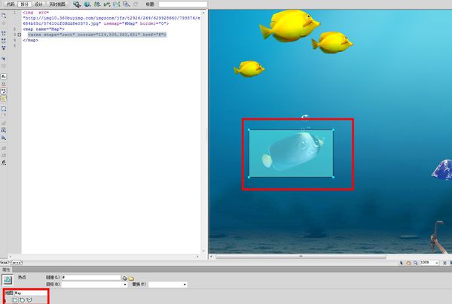This screenshot has width=452, height=304.
Task: Click the collapse selection icon in the coding toolbar
Action: coord(4,41)
